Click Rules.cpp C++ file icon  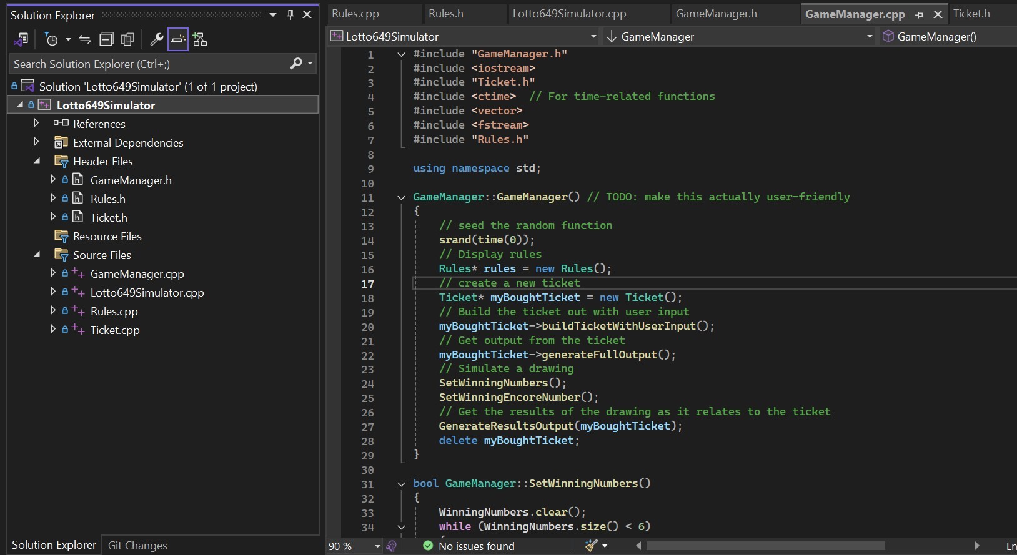tap(78, 311)
